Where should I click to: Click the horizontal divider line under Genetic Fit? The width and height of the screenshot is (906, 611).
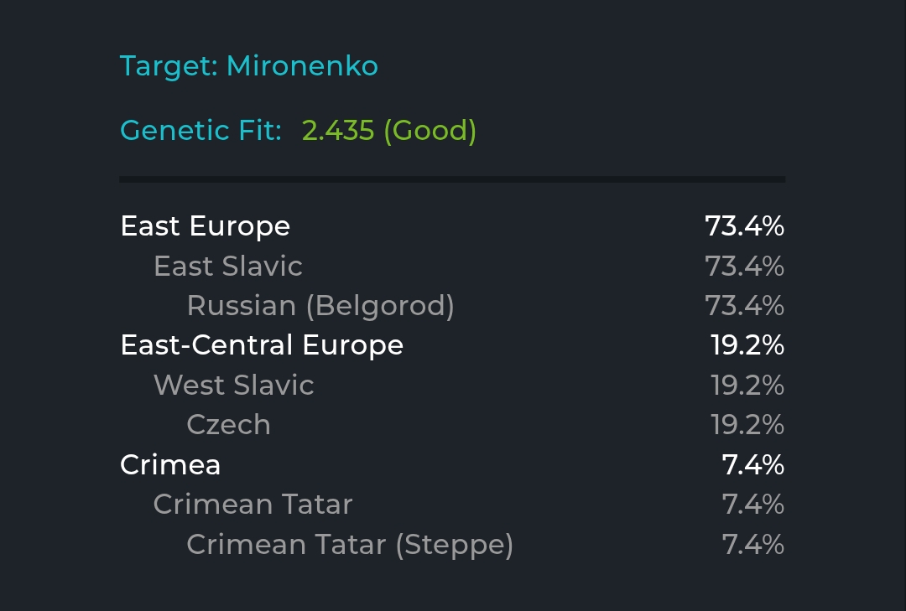(452, 179)
